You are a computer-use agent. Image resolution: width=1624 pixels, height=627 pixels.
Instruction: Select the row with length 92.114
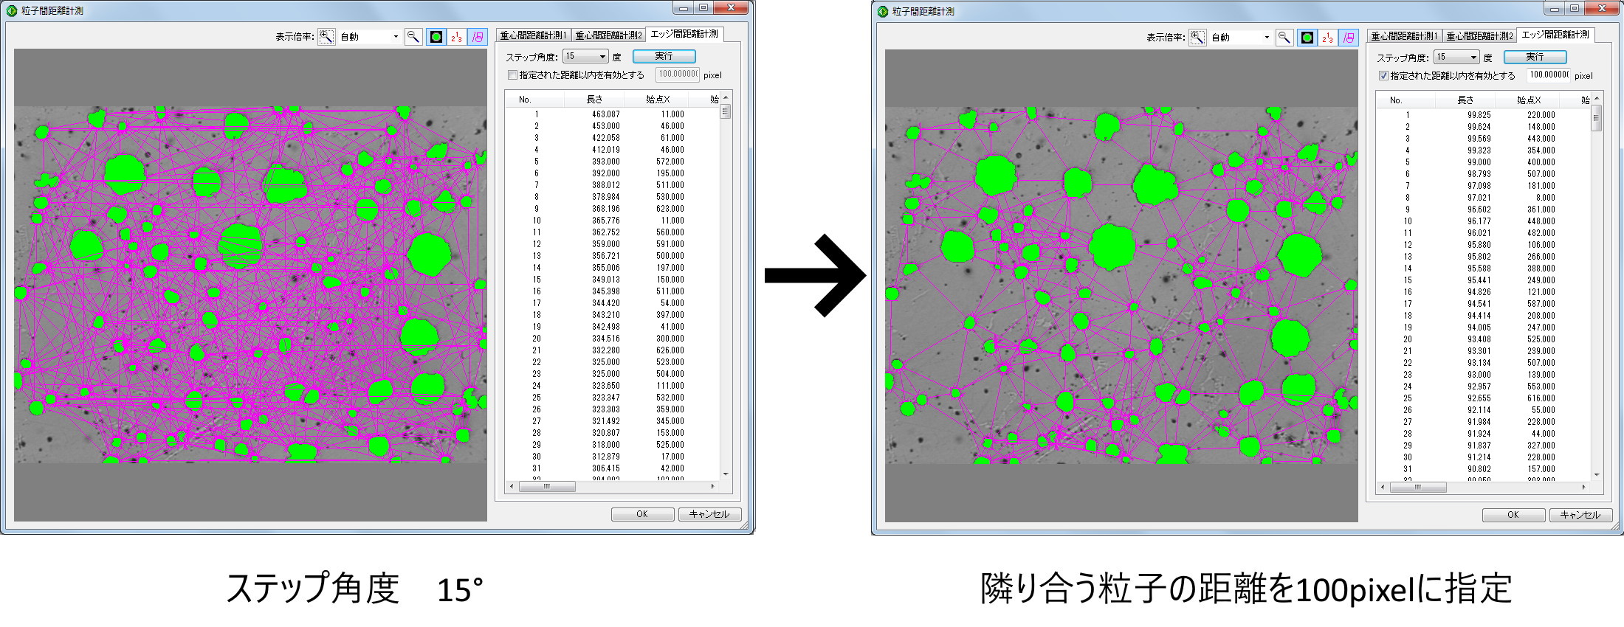pos(1484,410)
